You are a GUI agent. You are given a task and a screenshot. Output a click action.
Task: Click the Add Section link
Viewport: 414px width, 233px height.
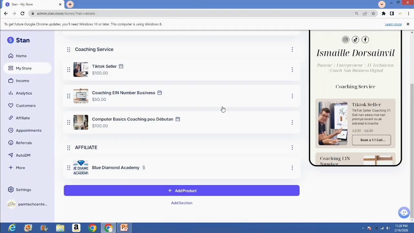(181, 203)
